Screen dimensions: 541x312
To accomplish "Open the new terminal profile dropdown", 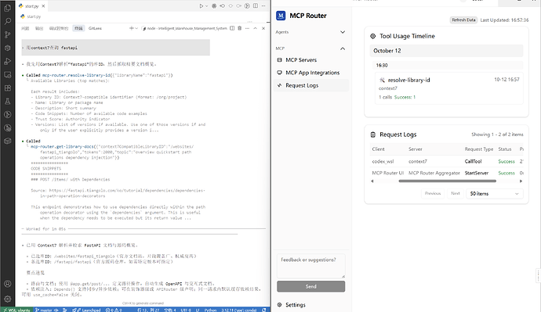I will point(136,28).
